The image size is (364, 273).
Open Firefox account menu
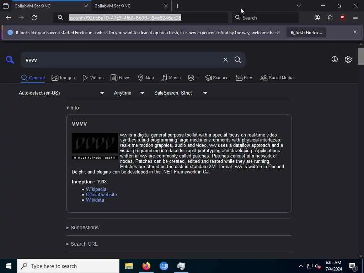pos(317,18)
